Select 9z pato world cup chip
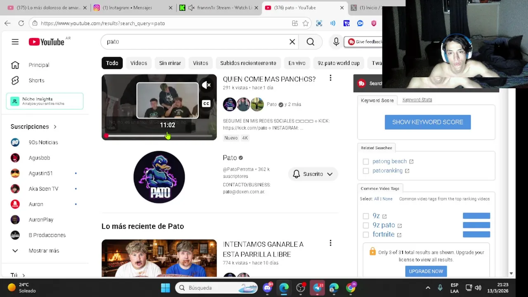Screen dimensions: 528x297 pyautogui.click(x=339, y=63)
